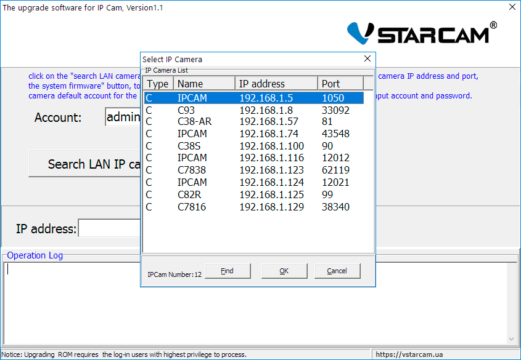Click port value 43548
Screen dimensions: 521x360
pyautogui.click(x=335, y=134)
